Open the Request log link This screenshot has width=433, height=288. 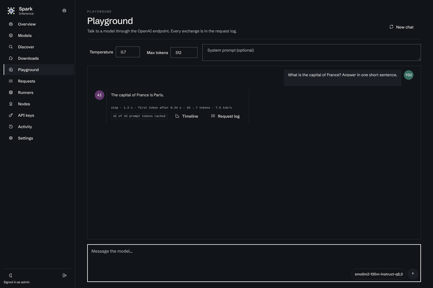[226, 116]
